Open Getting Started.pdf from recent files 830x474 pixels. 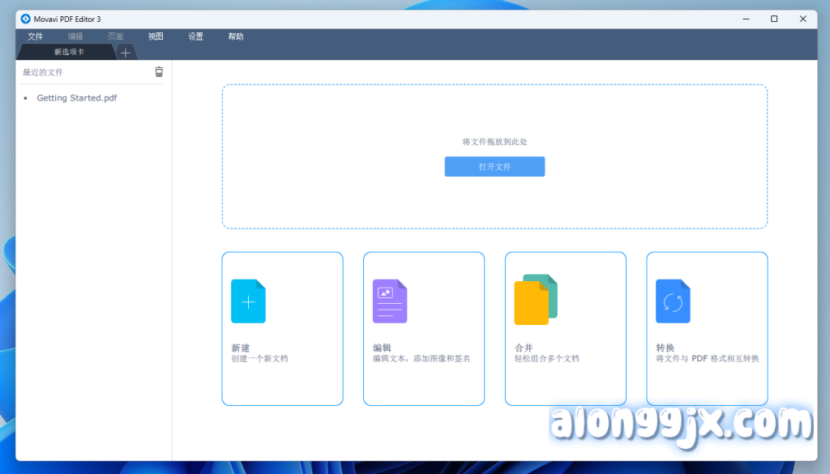click(x=77, y=98)
